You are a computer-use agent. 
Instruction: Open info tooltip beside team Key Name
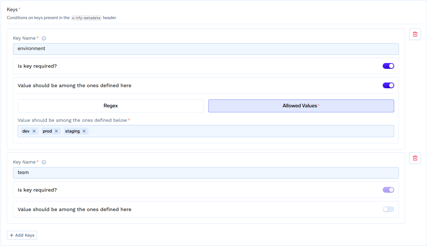point(44,162)
